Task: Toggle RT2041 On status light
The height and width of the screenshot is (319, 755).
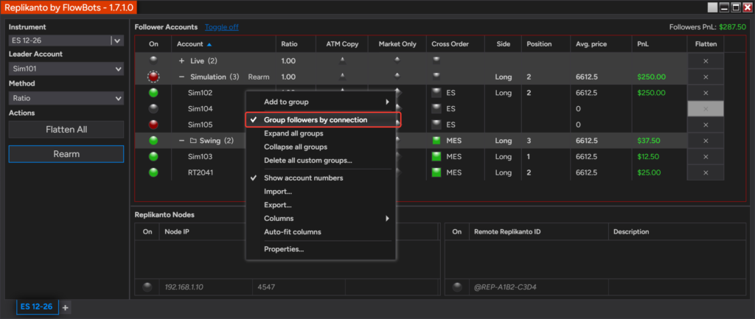Action: coord(153,172)
